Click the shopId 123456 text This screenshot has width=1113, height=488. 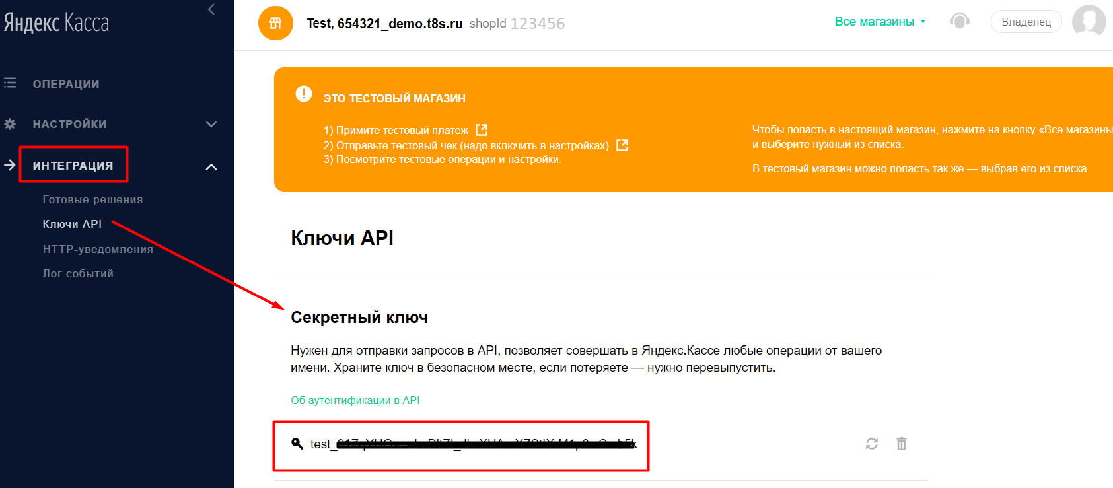click(517, 24)
